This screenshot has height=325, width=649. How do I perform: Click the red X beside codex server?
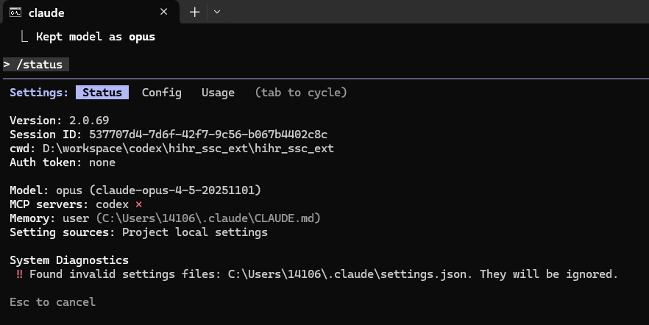coord(138,204)
